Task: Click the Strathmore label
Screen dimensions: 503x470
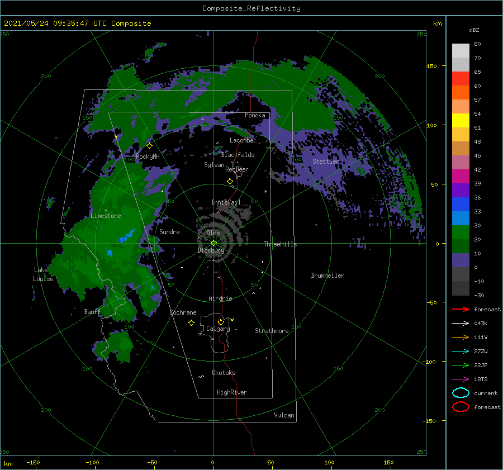Action: pyautogui.click(x=272, y=331)
